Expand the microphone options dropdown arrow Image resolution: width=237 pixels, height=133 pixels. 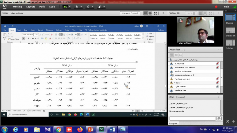[81, 7]
